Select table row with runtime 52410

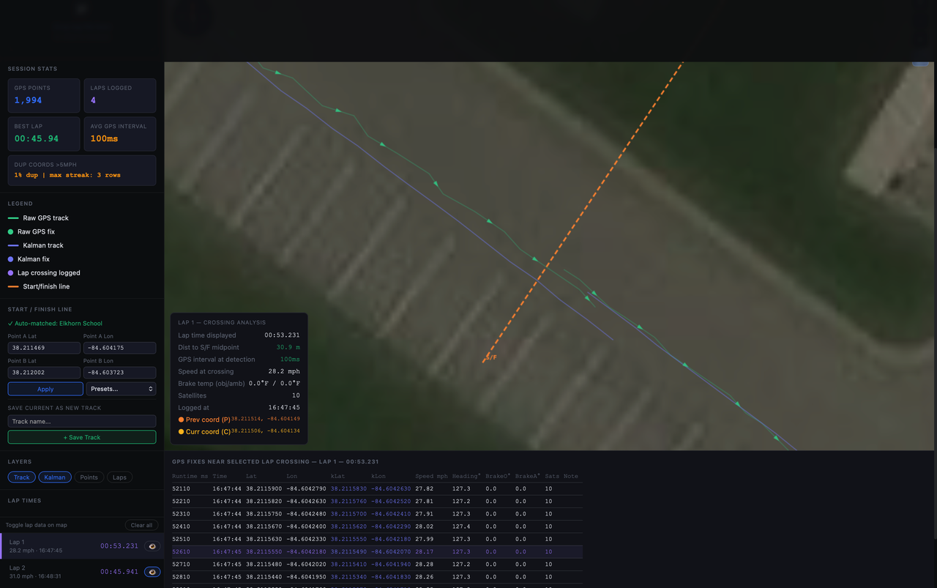377,526
